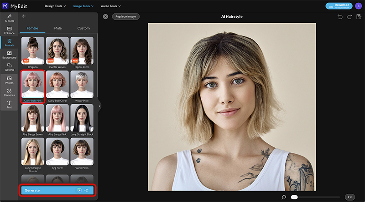
Task: Open the Photos sidebar panel
Action: tap(9, 80)
